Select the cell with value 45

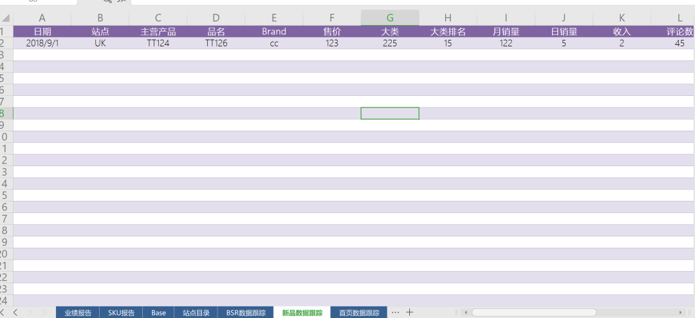coord(673,43)
